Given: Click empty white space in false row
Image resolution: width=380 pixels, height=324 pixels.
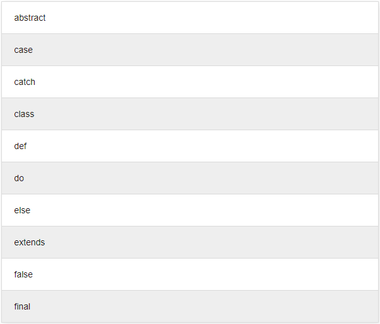Looking at the screenshot, I should tap(206, 274).
